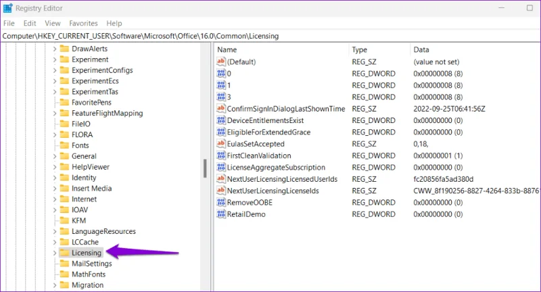Click the RetailDemo DWORD icon

[221, 214]
